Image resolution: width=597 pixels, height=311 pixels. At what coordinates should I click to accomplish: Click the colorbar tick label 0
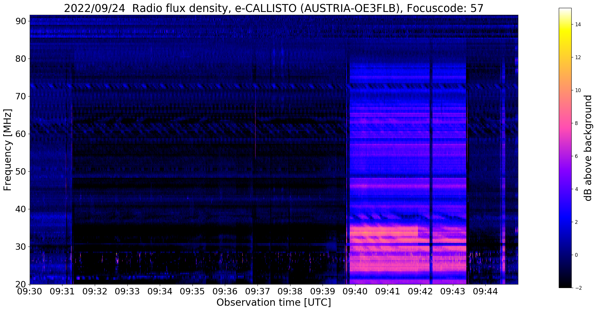[x=576, y=255]
